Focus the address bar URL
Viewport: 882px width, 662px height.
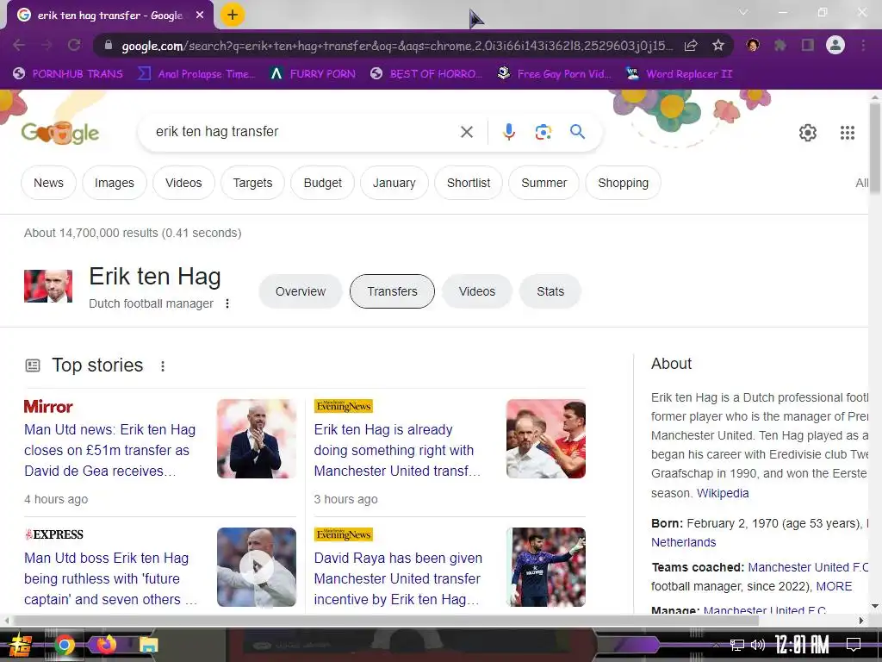pos(396,47)
